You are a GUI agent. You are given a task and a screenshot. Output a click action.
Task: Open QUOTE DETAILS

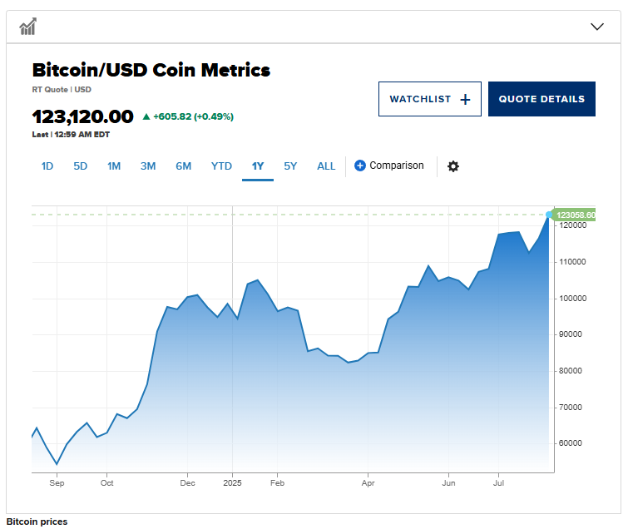point(541,99)
